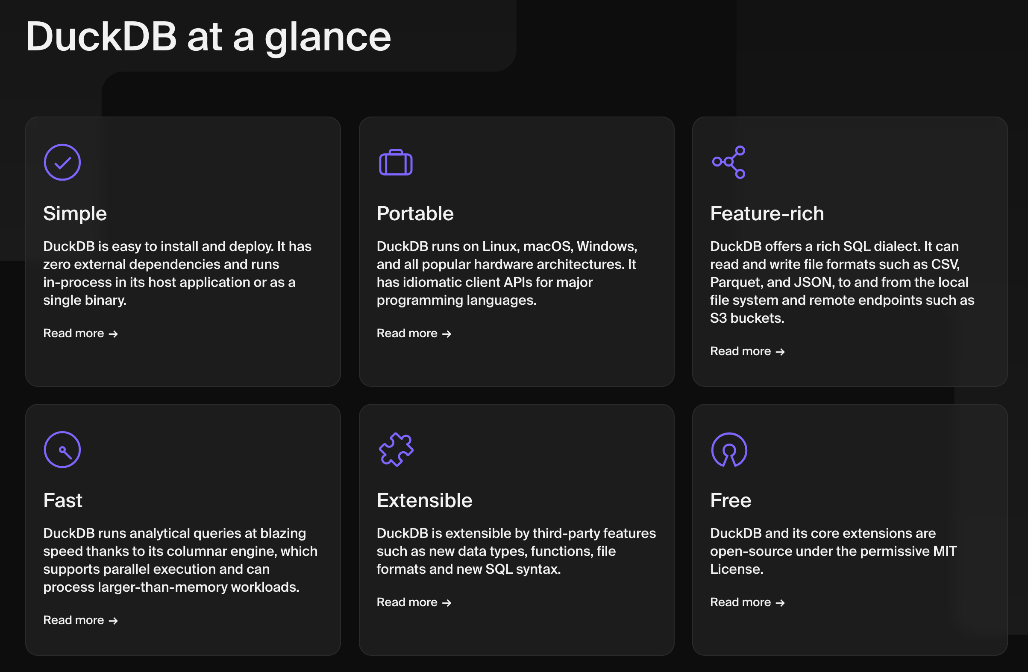This screenshot has width=1028, height=672.
Task: Click the open-source logo icon above Free
Action: pyautogui.click(x=728, y=449)
